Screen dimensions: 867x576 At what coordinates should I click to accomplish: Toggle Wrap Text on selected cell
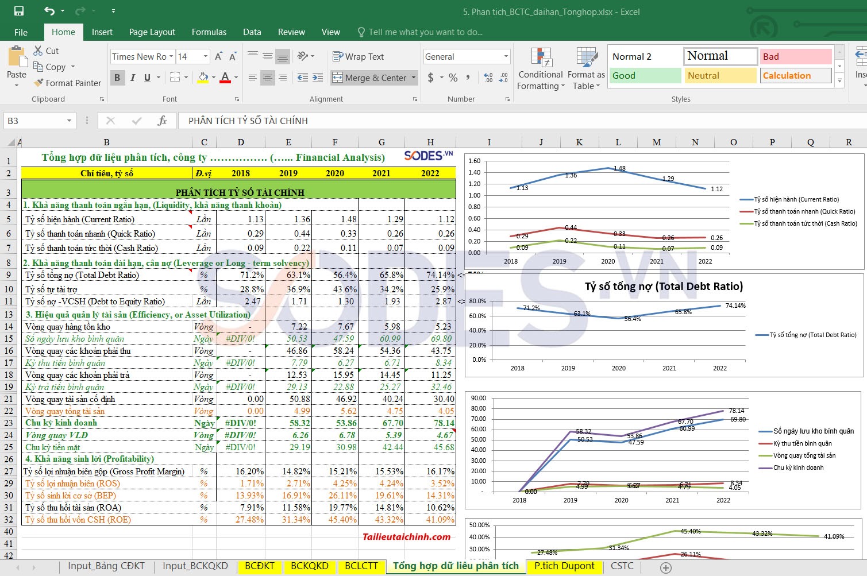[x=358, y=56]
